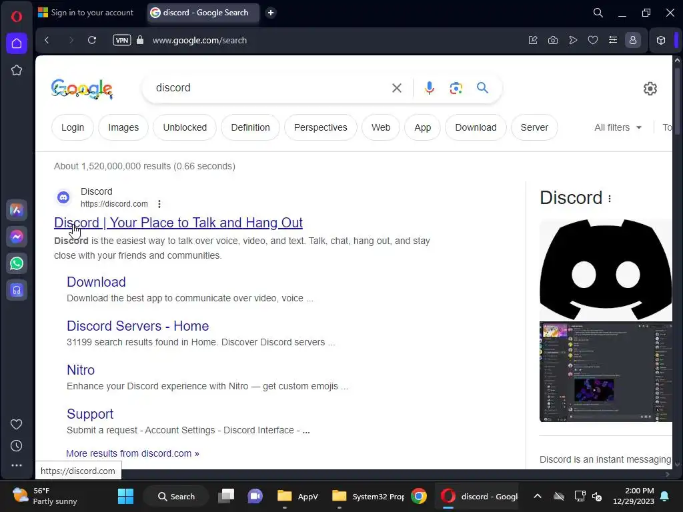Launch Aria AI in Opera sidebar

(x=17, y=210)
